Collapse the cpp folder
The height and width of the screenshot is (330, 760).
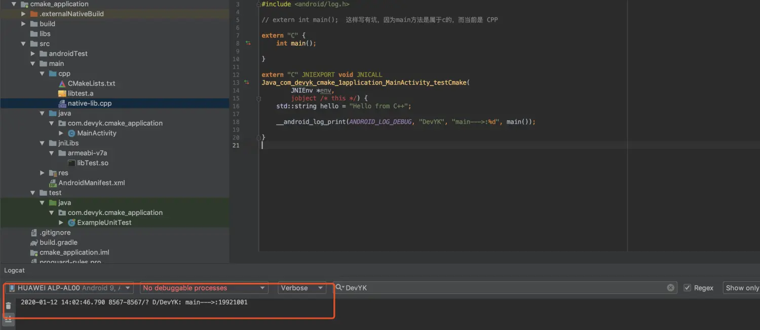[43, 74]
